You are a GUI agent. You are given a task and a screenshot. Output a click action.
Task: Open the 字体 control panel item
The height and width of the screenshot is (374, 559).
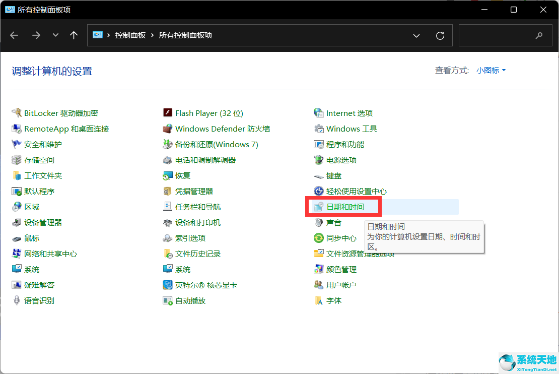tap(333, 300)
